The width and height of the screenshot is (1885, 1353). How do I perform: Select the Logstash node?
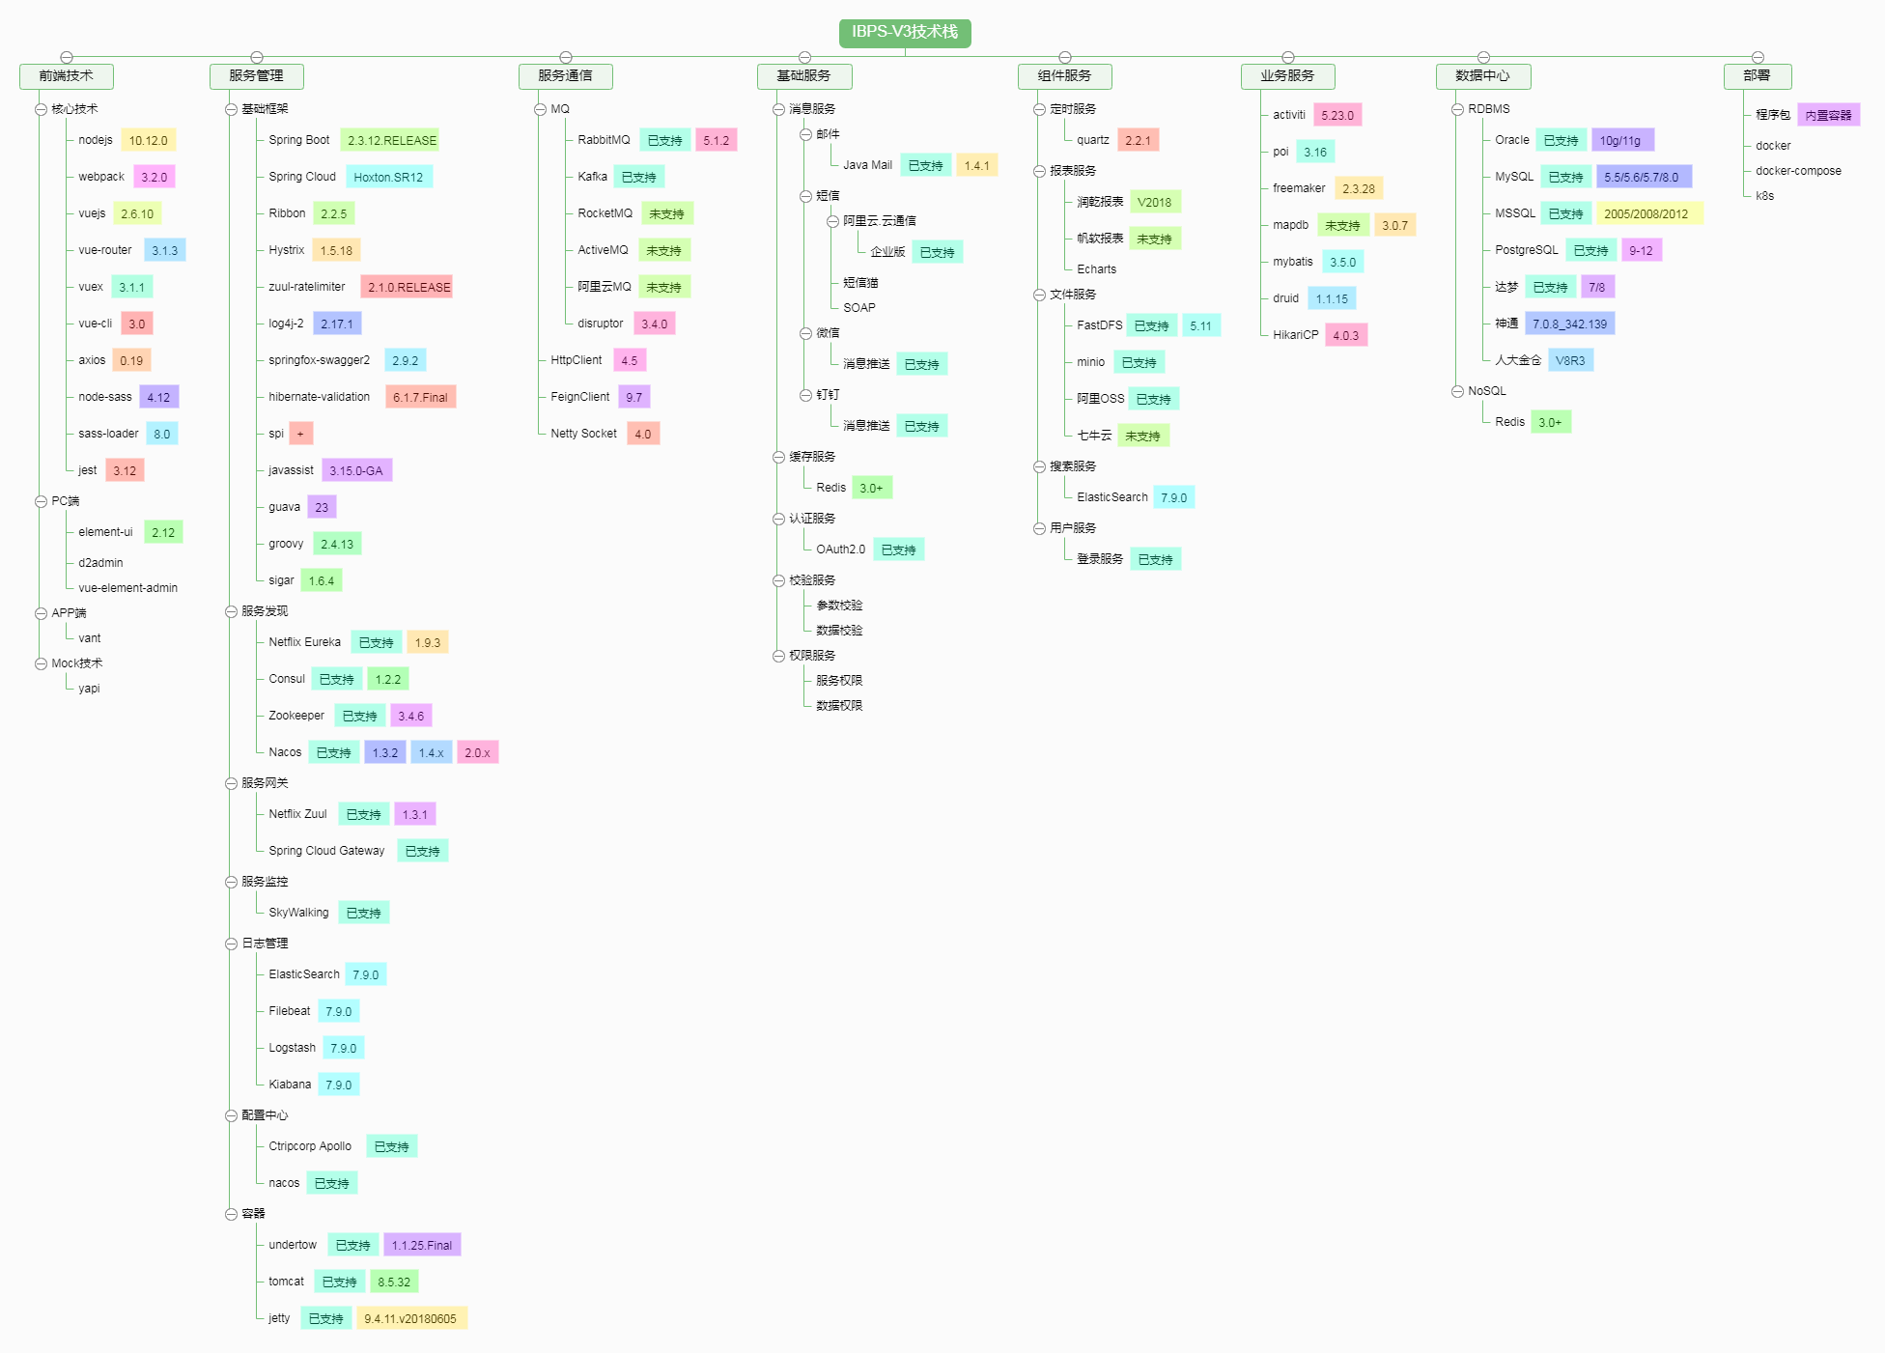(293, 1048)
